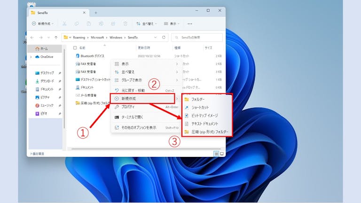361x203 pixels.
Task: Open 表示 submenu in context menu
Action: (x=147, y=64)
